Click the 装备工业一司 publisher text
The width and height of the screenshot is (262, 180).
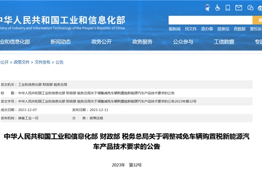pyautogui.click(x=28, y=118)
